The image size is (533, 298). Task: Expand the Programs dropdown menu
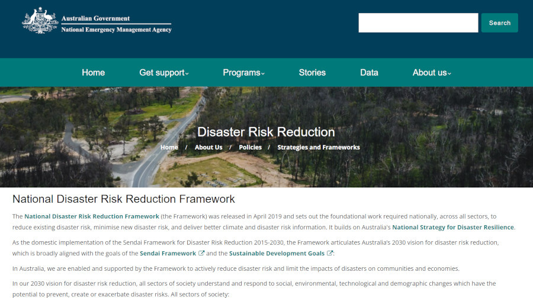click(243, 73)
